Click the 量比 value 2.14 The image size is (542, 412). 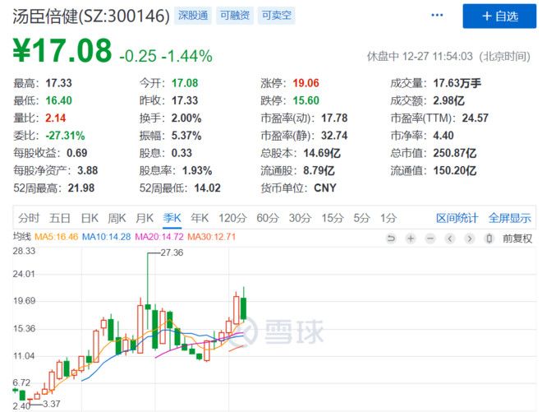(x=55, y=118)
